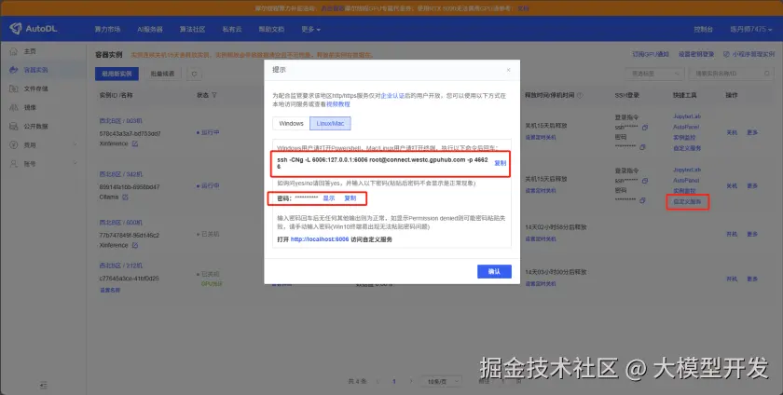Open the 筛选标签 dropdown
Viewport: 783px width, 395px height.
pyautogui.click(x=654, y=74)
